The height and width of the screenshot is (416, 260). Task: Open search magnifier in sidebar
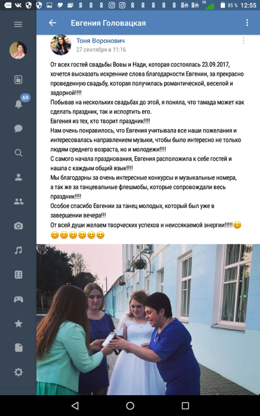click(x=18, y=153)
